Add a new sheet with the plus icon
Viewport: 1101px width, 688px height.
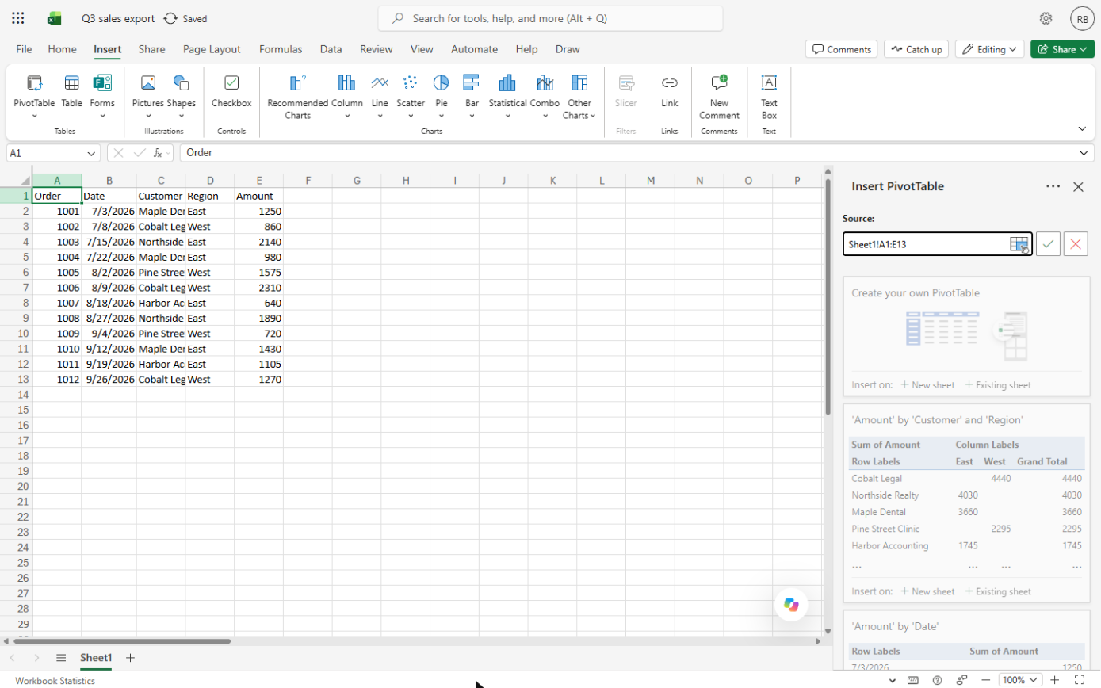131,658
